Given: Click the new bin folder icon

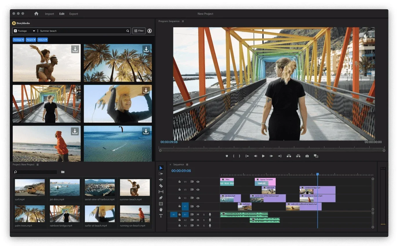Looking at the screenshot, I should [63, 172].
